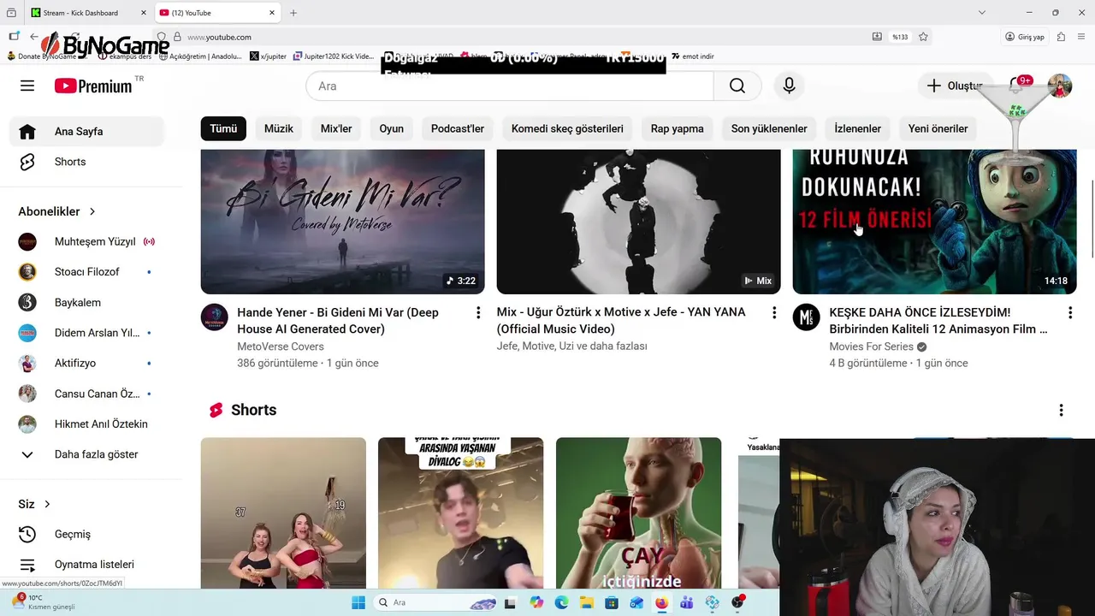Open the Windows Start menu
1095x616 pixels.
pyautogui.click(x=358, y=602)
